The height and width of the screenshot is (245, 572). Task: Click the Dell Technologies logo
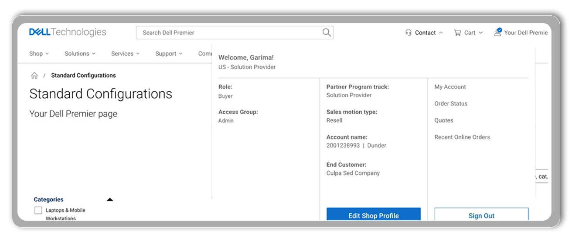click(x=68, y=32)
